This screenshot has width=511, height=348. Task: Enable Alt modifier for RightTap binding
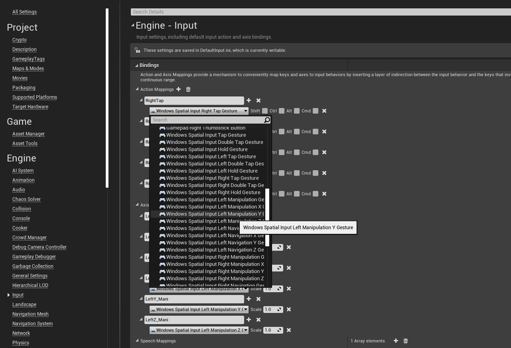pyautogui.click(x=297, y=111)
